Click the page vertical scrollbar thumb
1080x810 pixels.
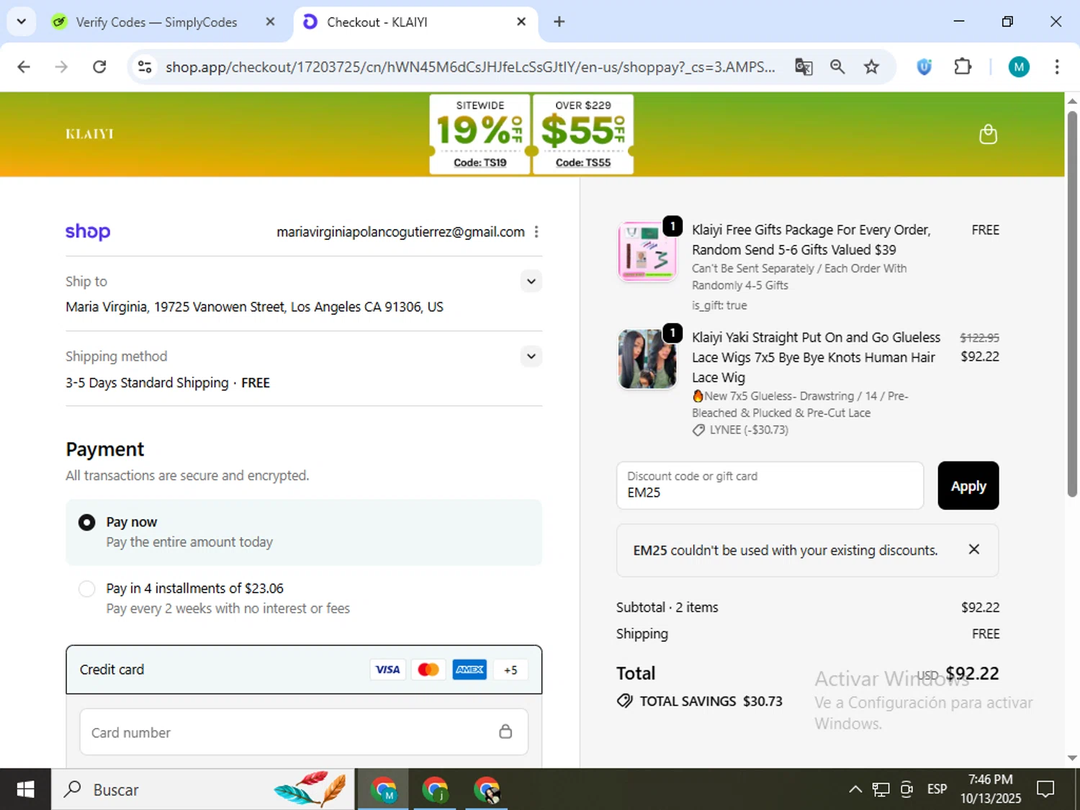pos(1072,302)
